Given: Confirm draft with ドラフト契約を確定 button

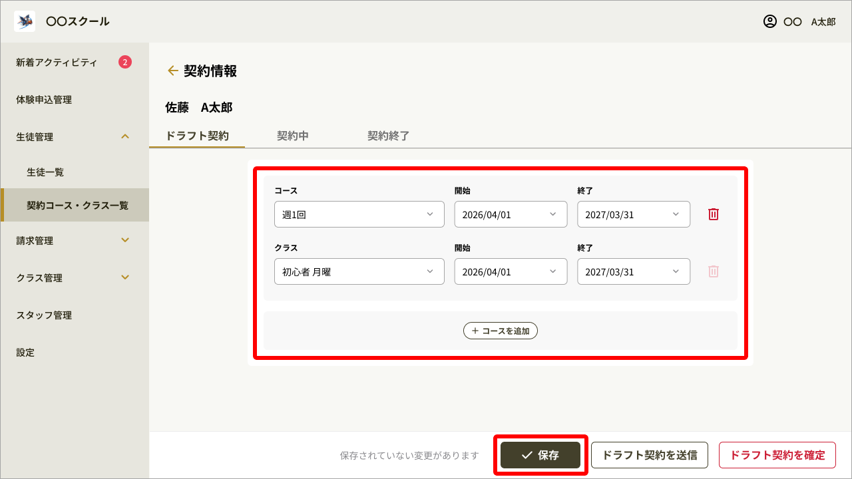Looking at the screenshot, I should 777,455.
